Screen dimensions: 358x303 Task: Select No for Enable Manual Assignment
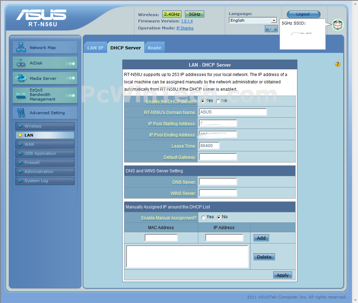coord(219,218)
